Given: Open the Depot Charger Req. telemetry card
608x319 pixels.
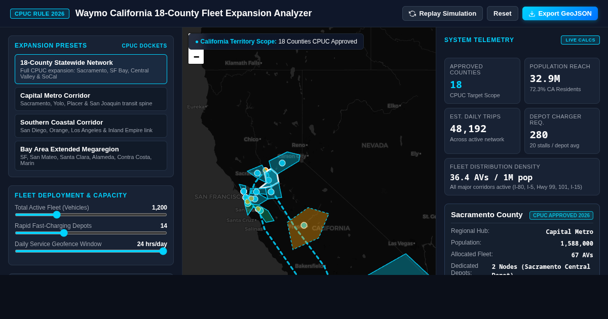Looking at the screenshot, I should pos(562,131).
